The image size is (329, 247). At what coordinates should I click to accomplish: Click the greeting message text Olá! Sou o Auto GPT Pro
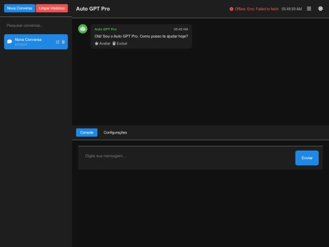click(x=141, y=37)
